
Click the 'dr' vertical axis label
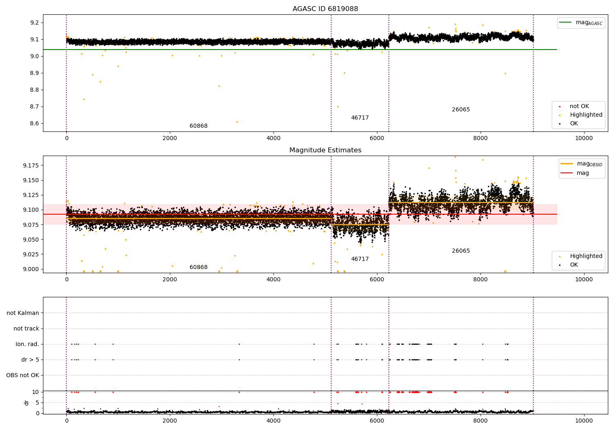(x=26, y=403)
